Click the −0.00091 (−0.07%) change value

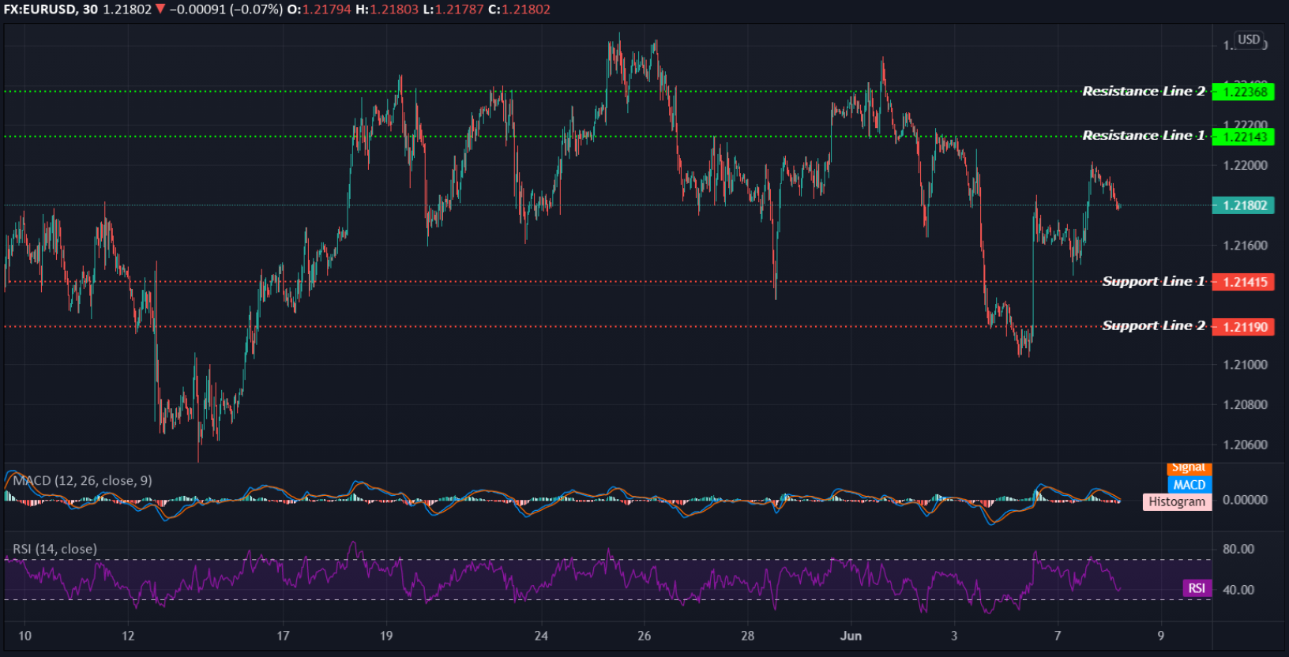point(226,9)
